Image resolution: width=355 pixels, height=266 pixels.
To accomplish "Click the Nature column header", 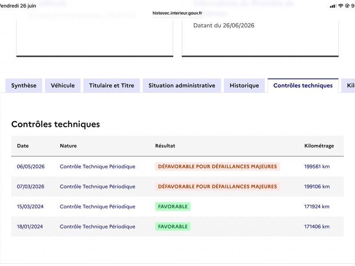I will (68, 146).
